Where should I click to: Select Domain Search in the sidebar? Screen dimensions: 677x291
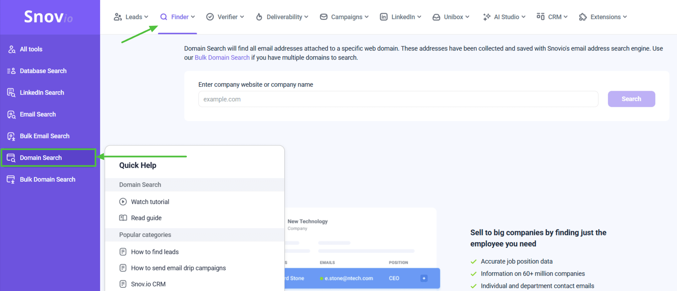(41, 158)
